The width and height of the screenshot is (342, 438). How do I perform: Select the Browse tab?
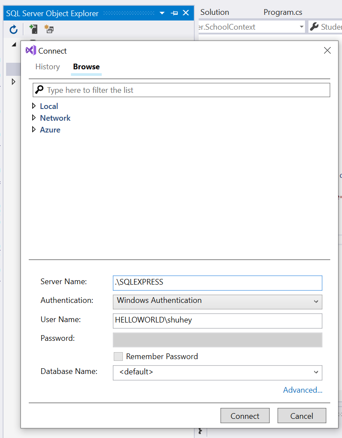[x=86, y=67]
